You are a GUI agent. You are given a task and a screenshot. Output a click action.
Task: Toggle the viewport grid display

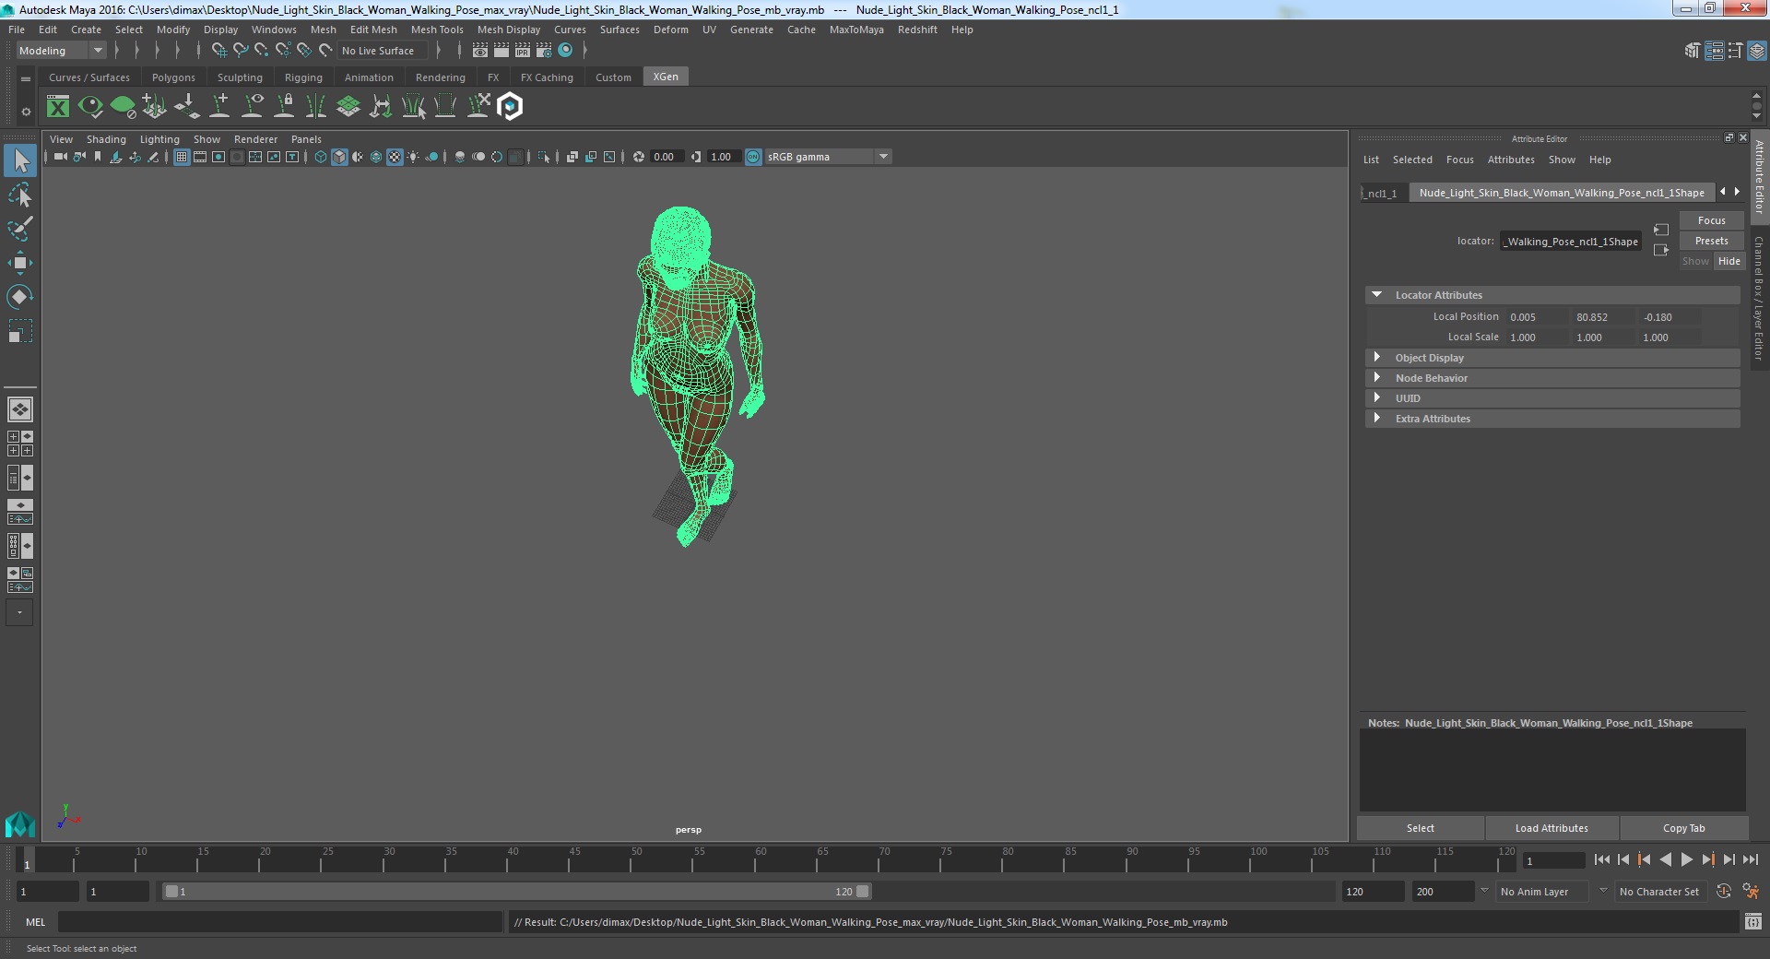182,157
